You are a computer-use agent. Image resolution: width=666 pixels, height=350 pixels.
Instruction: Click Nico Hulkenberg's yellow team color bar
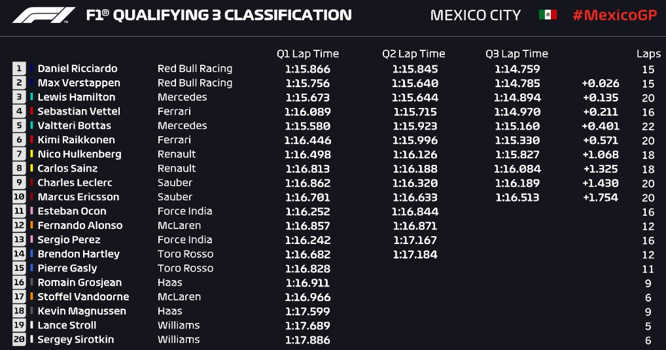click(31, 154)
